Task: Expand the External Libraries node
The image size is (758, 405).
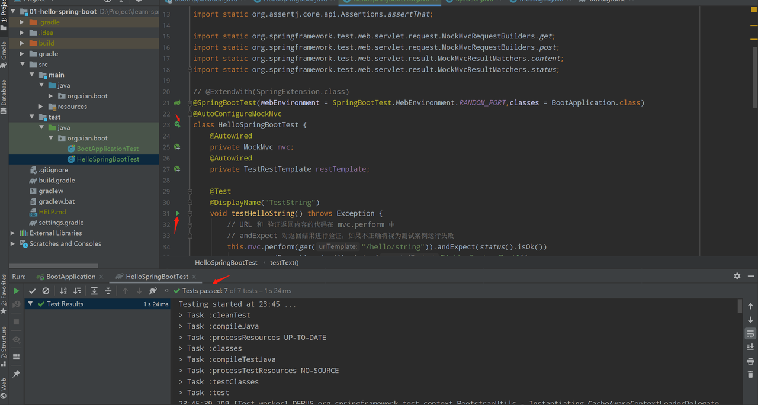Action: [x=13, y=233]
